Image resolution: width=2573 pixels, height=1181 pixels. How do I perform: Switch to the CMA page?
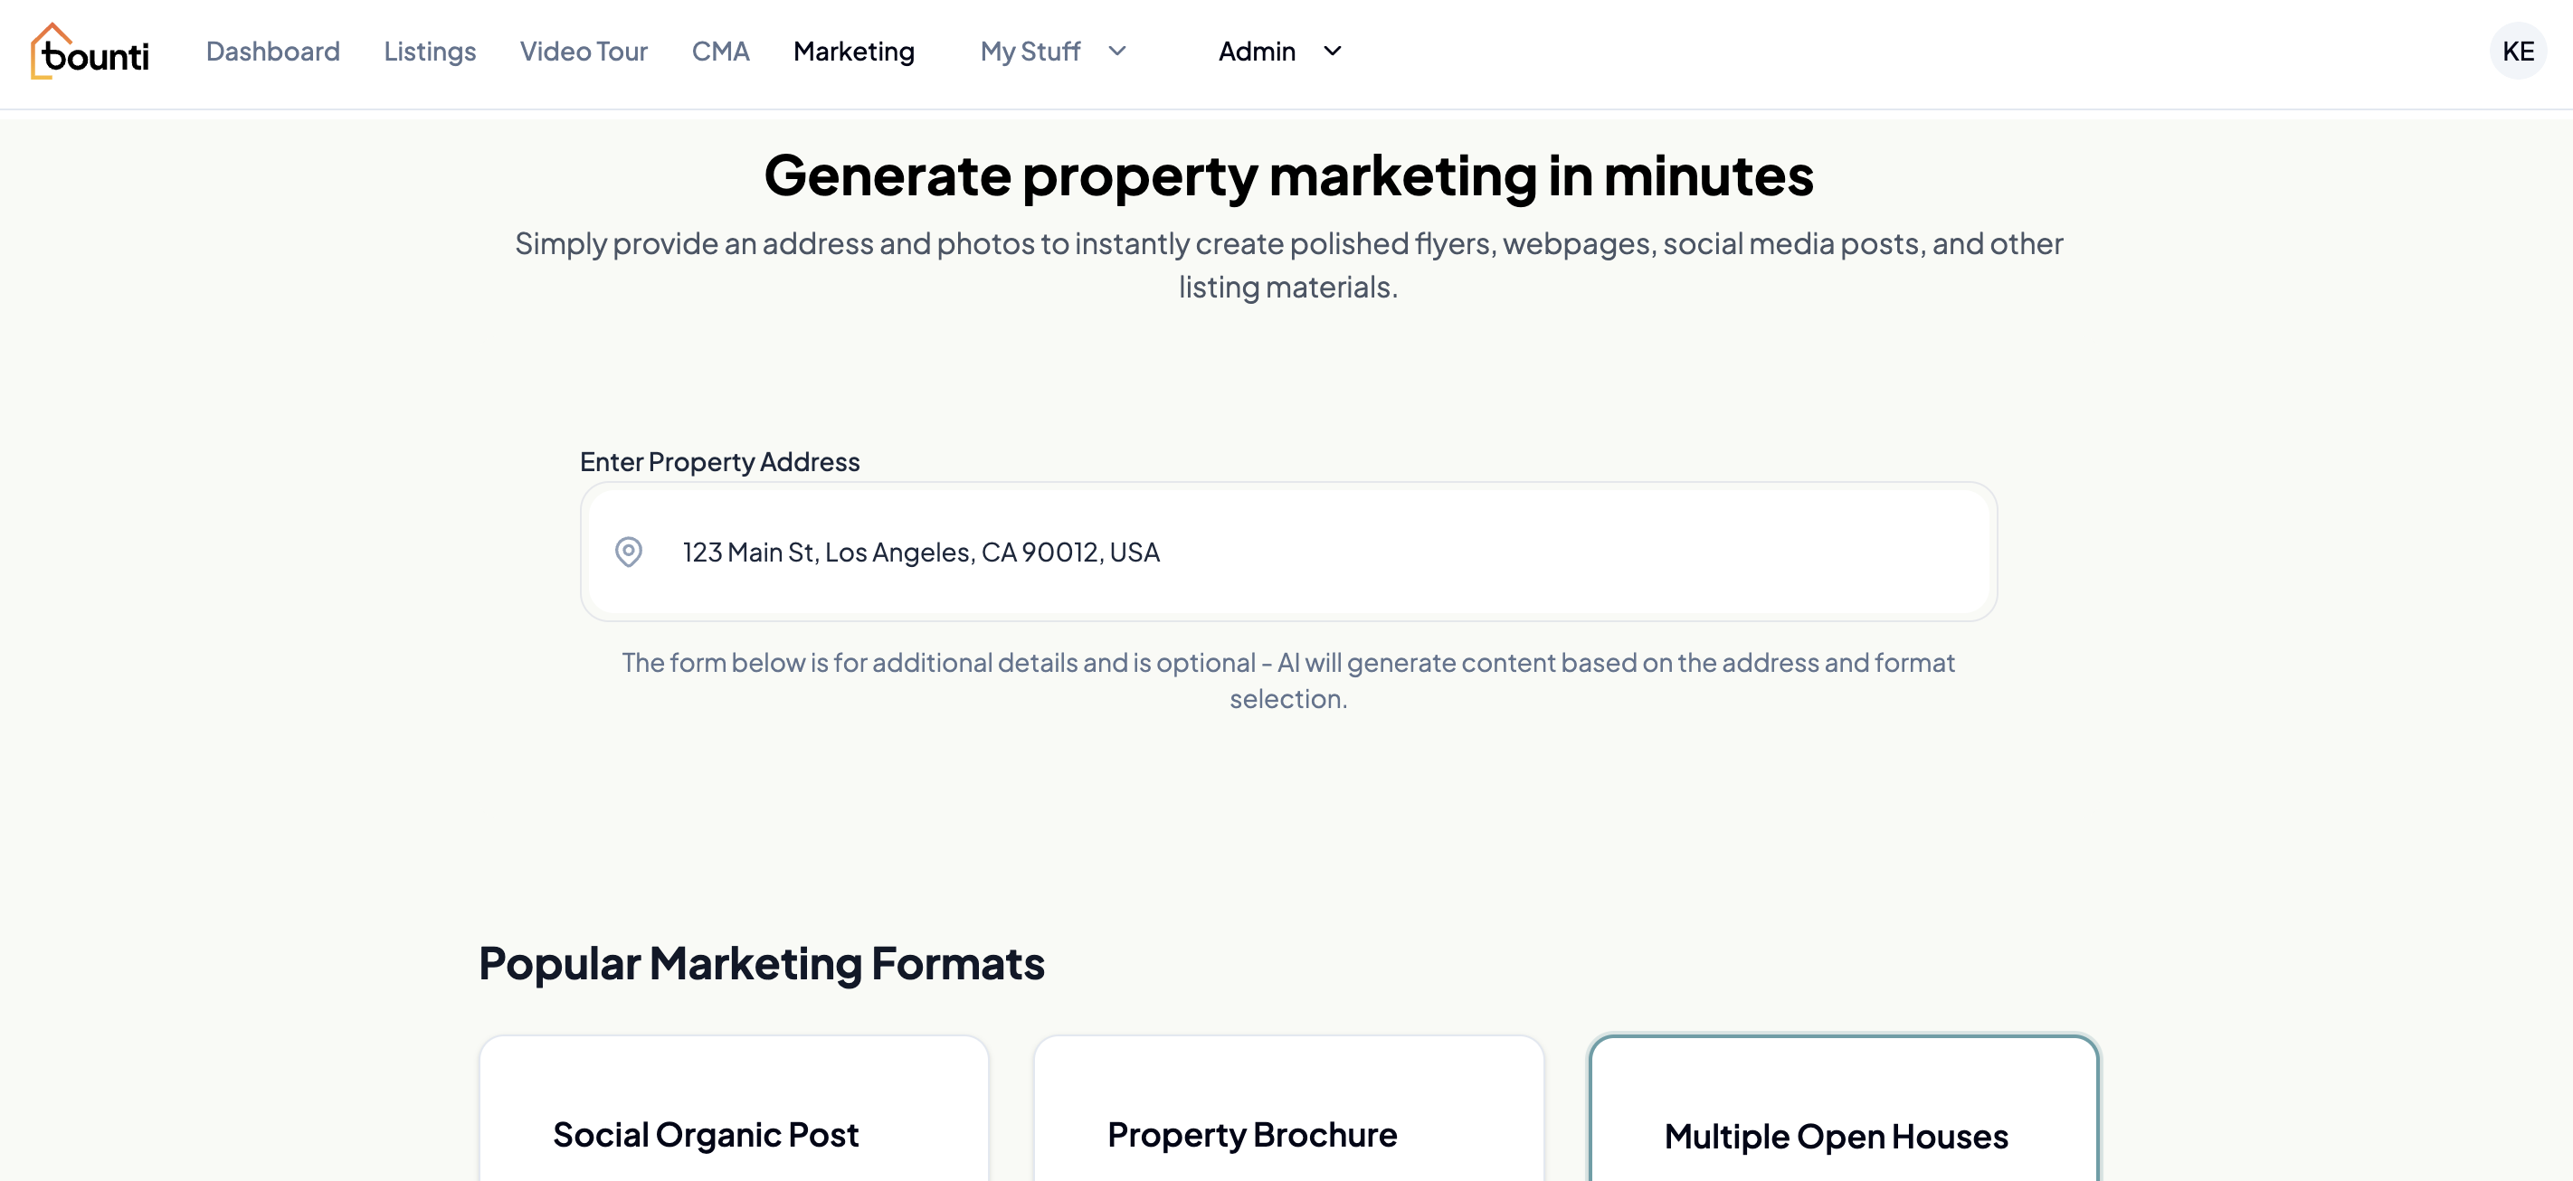(720, 51)
